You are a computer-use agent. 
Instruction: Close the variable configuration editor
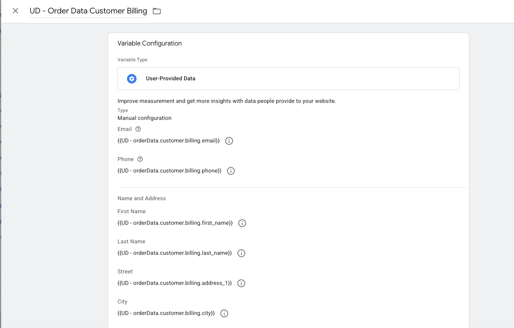tap(15, 11)
